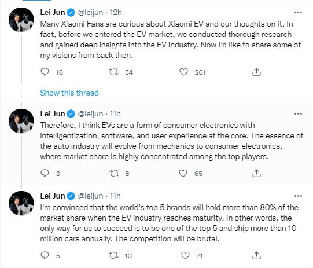Like the tweet with 71 likes
The height and width of the screenshot is (268, 313).
coord(185,255)
